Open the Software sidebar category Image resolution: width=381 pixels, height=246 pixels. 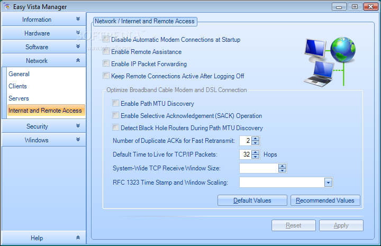[44, 47]
